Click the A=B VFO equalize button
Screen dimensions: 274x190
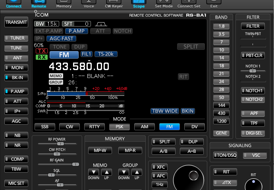(192, 151)
